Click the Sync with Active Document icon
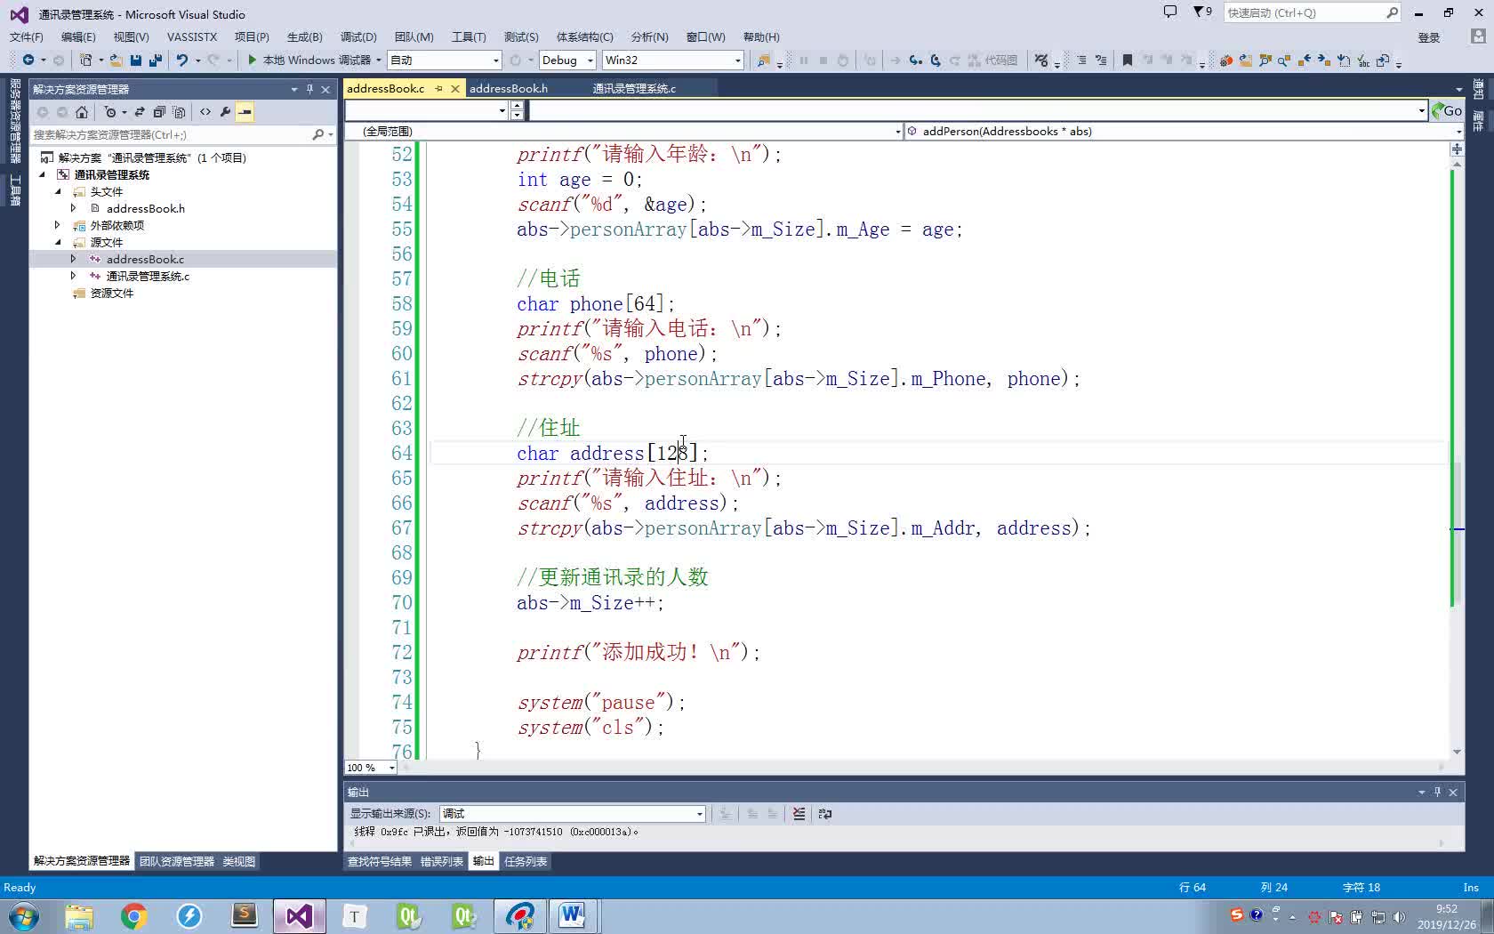Viewport: 1494px width, 934px height. [140, 111]
